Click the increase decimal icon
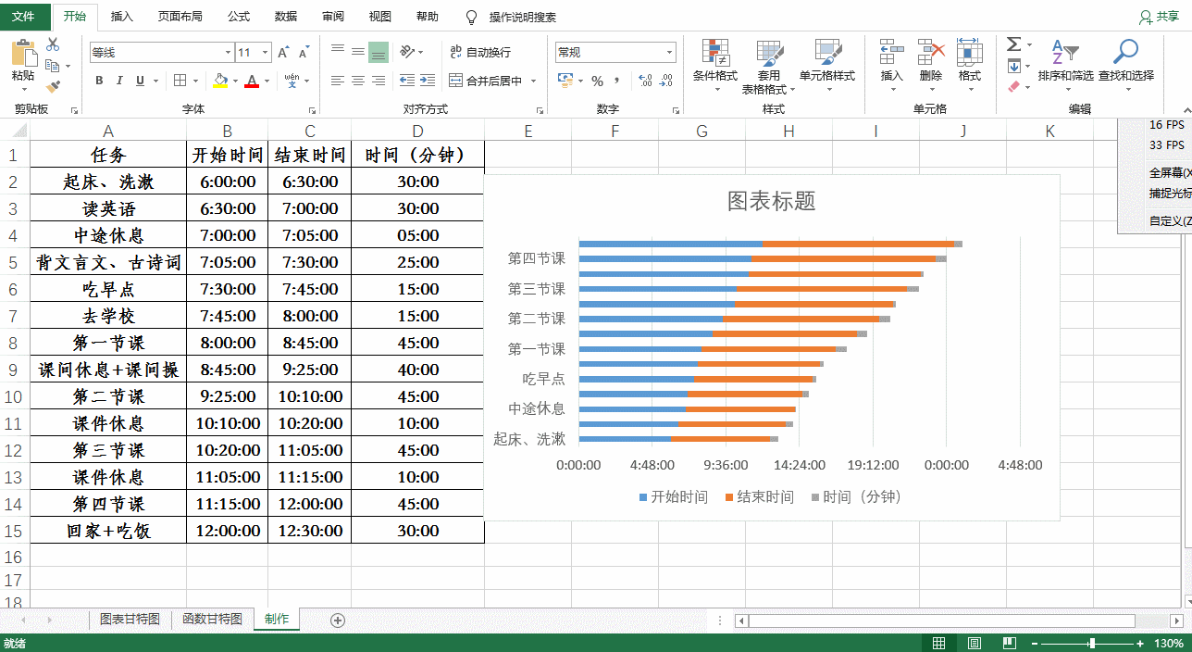Screen dimensions: 1192x652 [645, 81]
